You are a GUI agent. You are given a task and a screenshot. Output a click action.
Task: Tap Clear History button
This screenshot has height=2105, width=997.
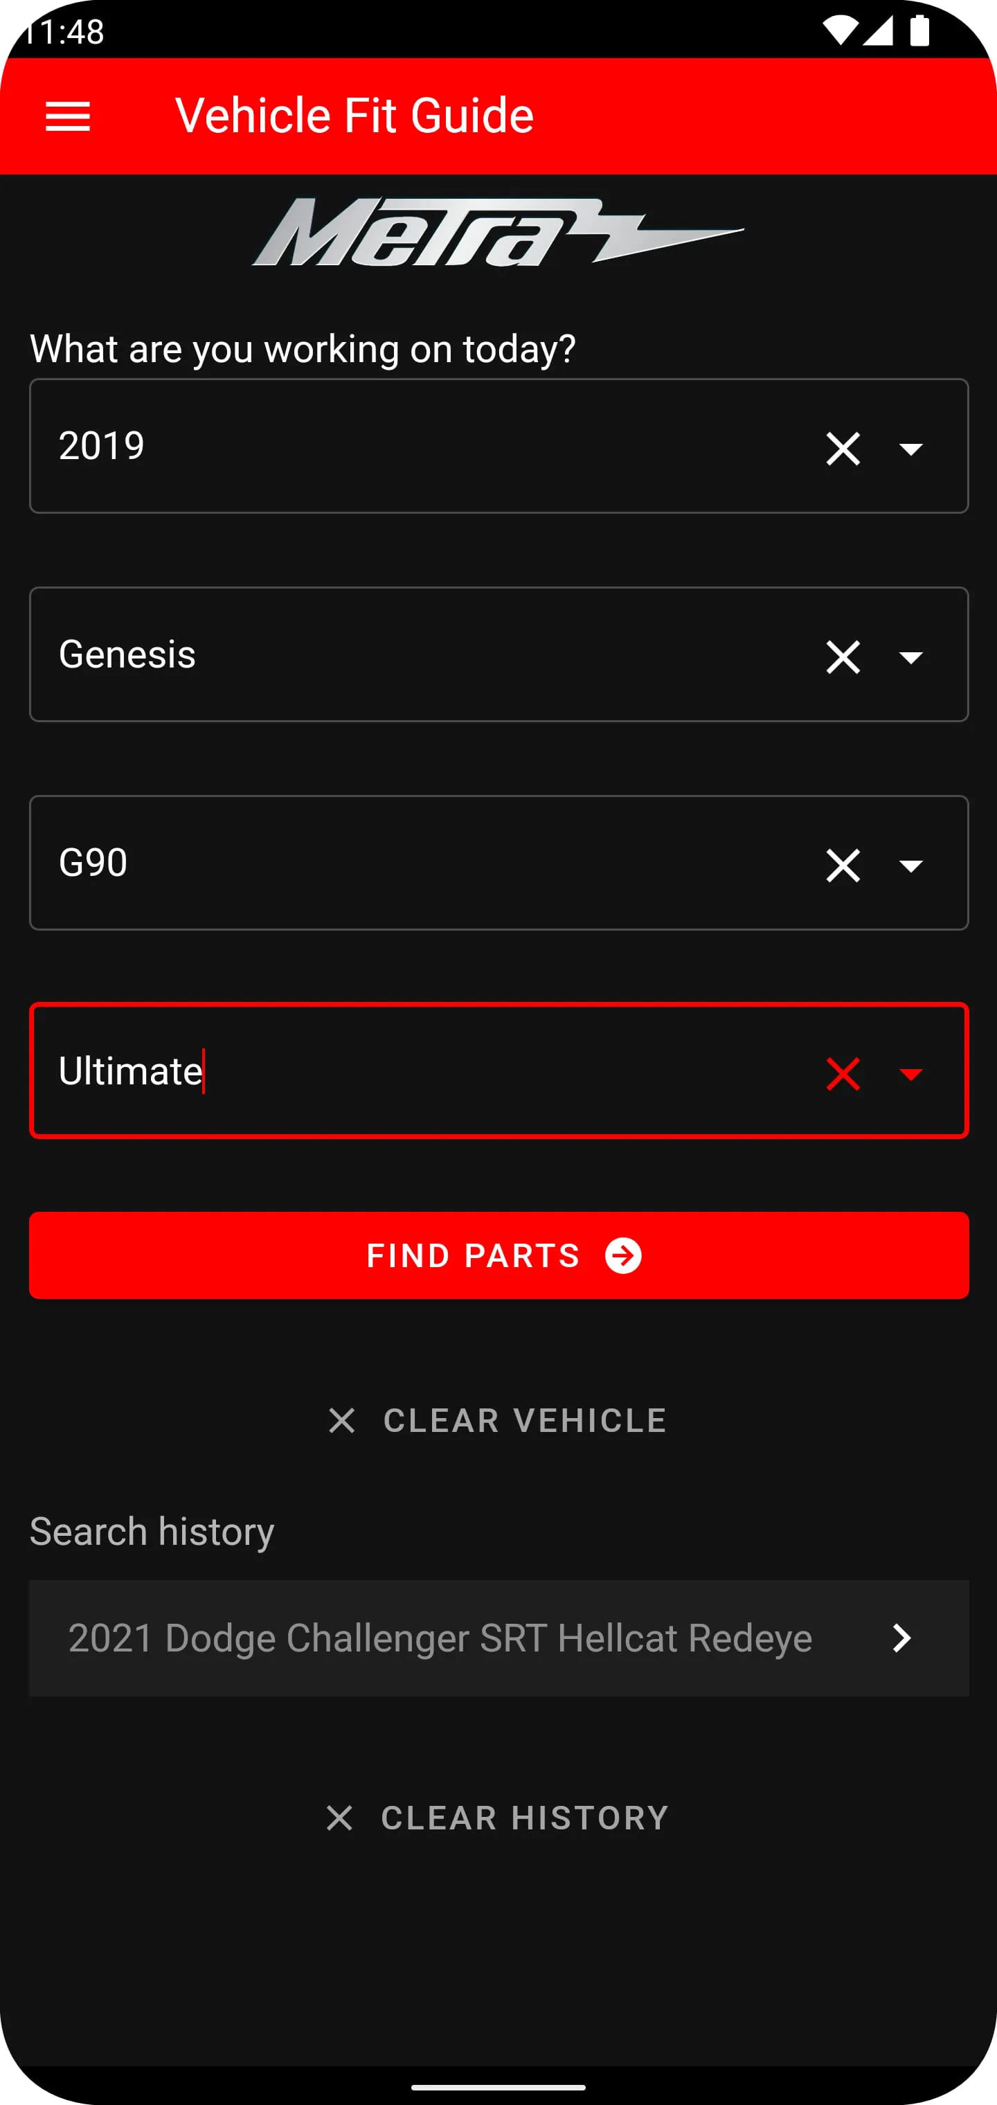(x=498, y=1818)
